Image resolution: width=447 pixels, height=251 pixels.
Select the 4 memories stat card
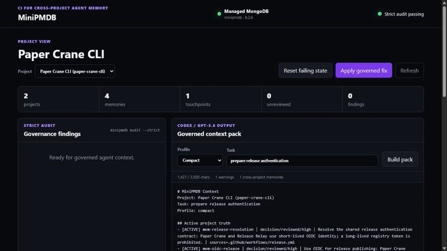[x=139, y=99]
